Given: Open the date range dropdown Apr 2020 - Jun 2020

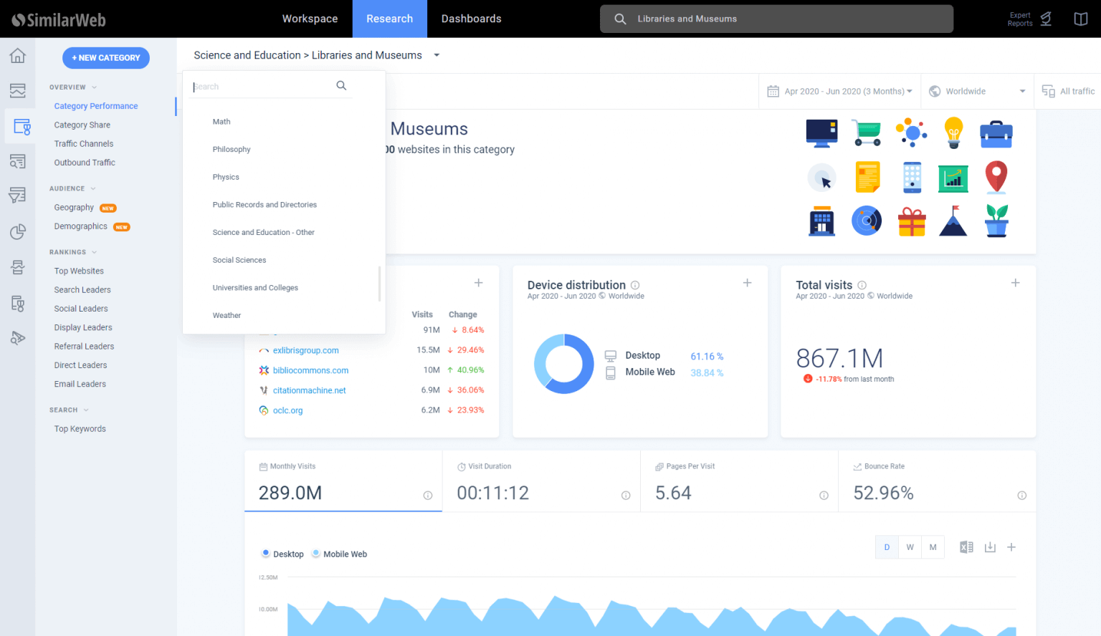Looking at the screenshot, I should 839,91.
